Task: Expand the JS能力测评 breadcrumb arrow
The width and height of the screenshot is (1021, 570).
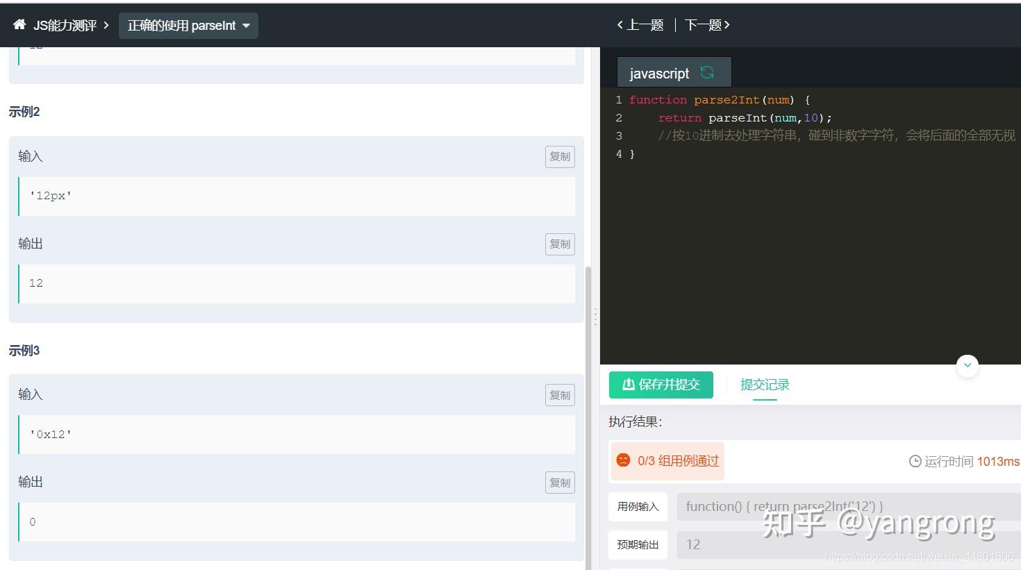Action: (x=106, y=26)
